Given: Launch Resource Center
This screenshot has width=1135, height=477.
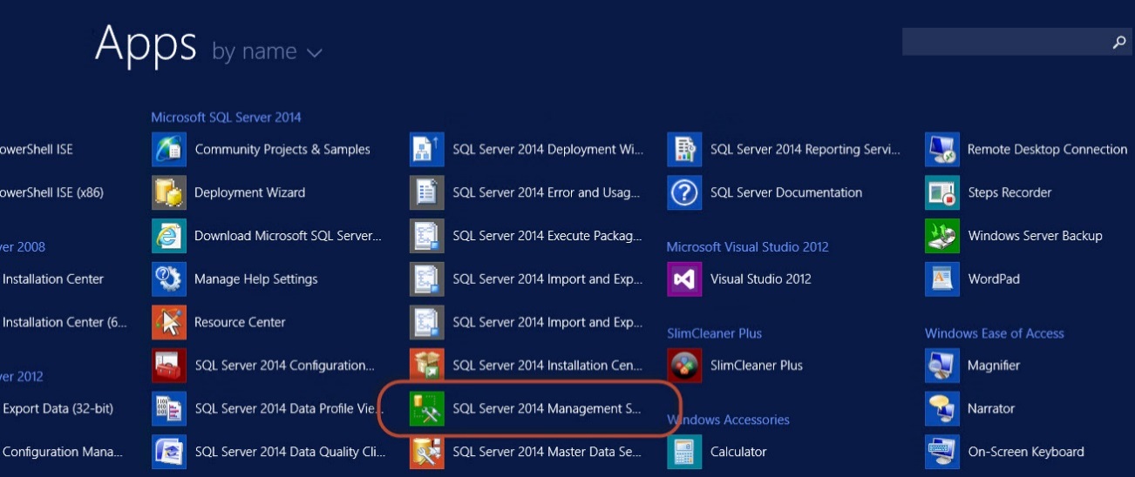Looking at the screenshot, I should pos(220,322).
